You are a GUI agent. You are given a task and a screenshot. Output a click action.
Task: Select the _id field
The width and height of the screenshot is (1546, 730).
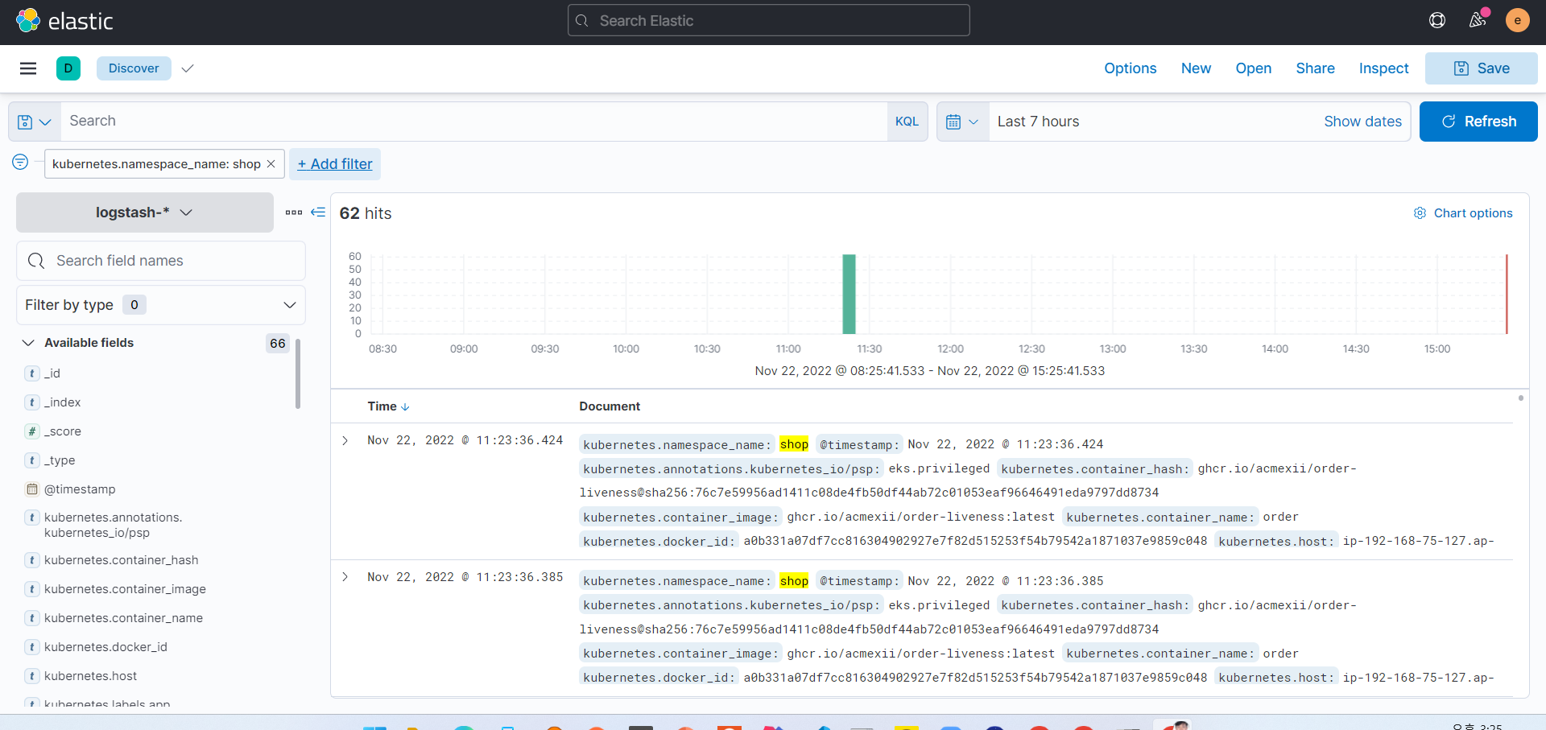52,373
